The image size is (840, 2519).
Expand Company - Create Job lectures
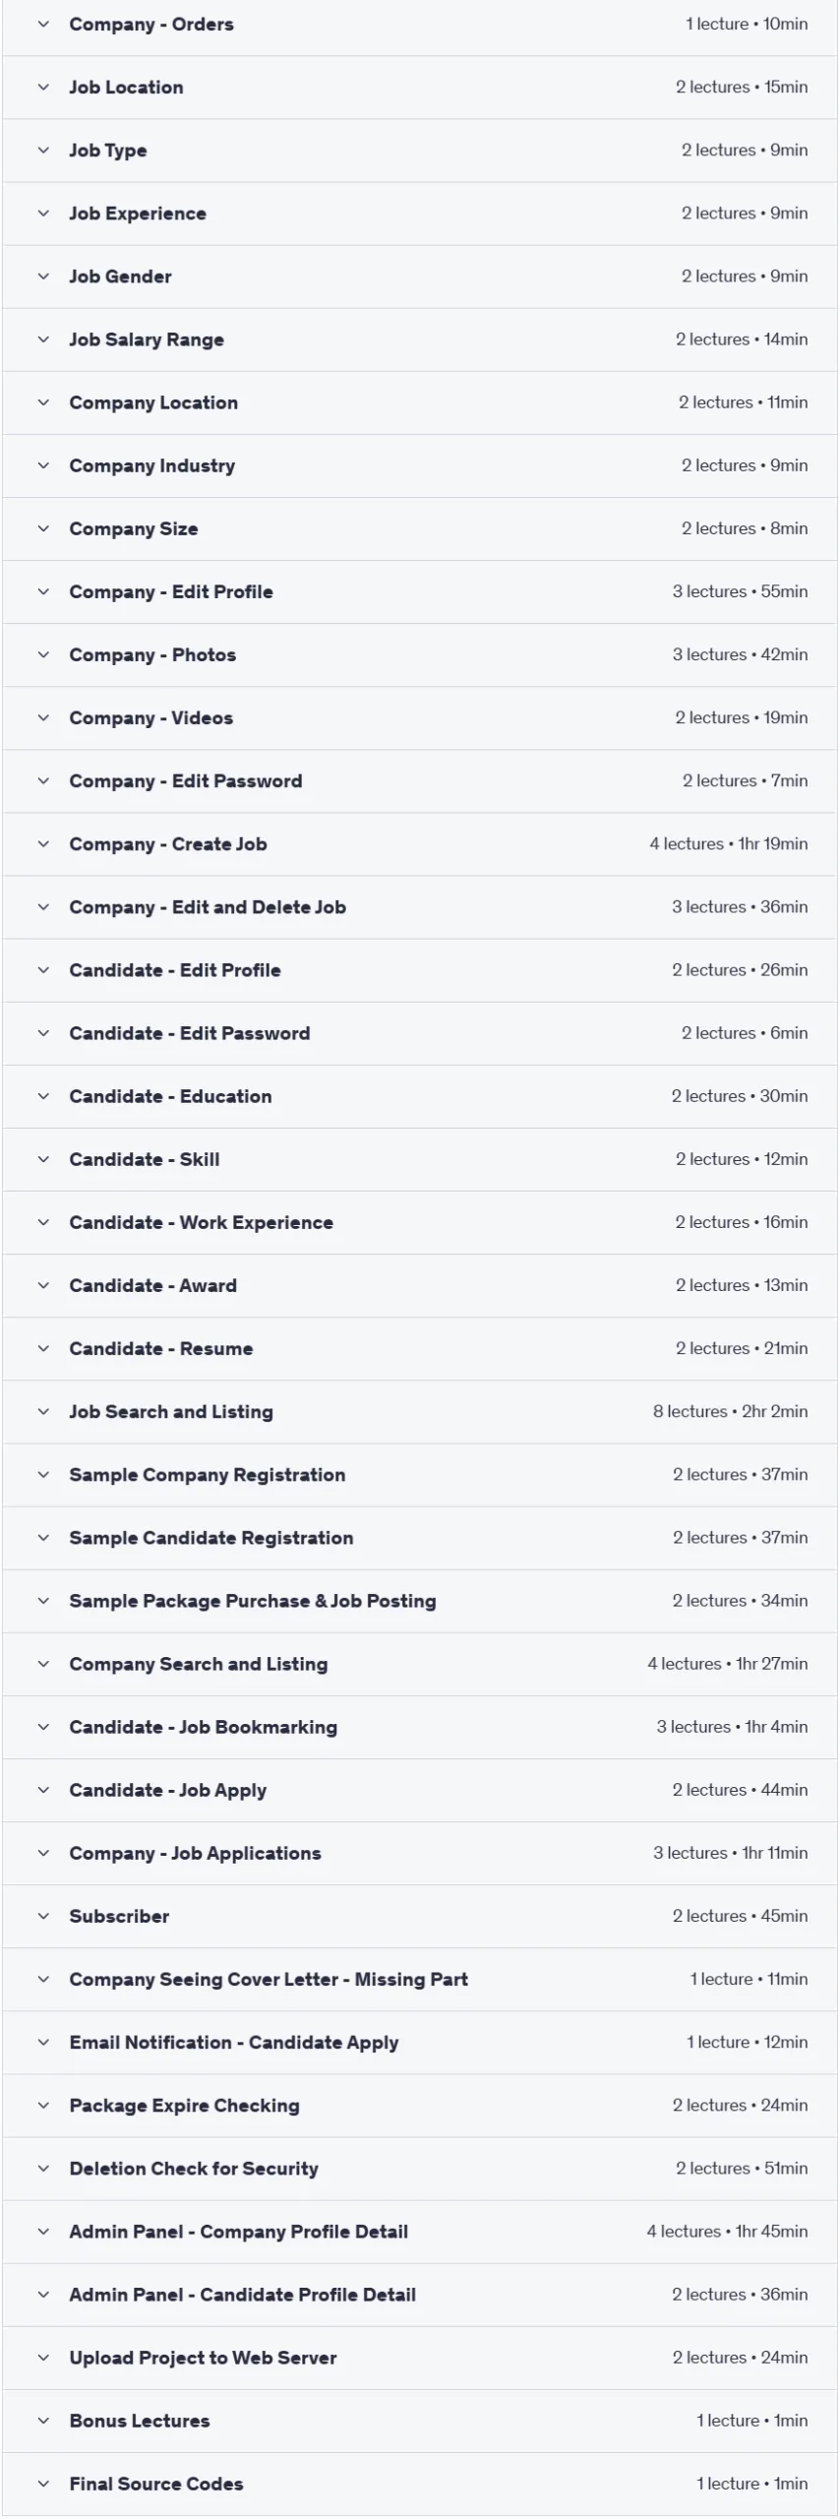click(420, 843)
